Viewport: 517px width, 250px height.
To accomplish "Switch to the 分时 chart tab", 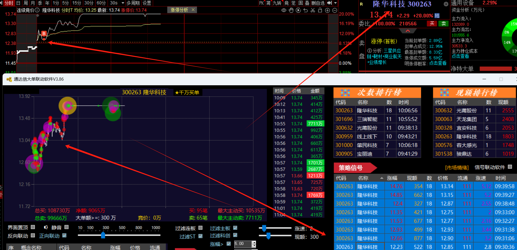I will click(9, 3).
